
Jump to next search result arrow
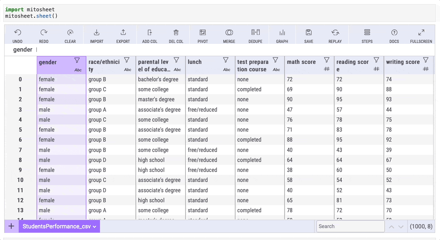(x=401, y=227)
